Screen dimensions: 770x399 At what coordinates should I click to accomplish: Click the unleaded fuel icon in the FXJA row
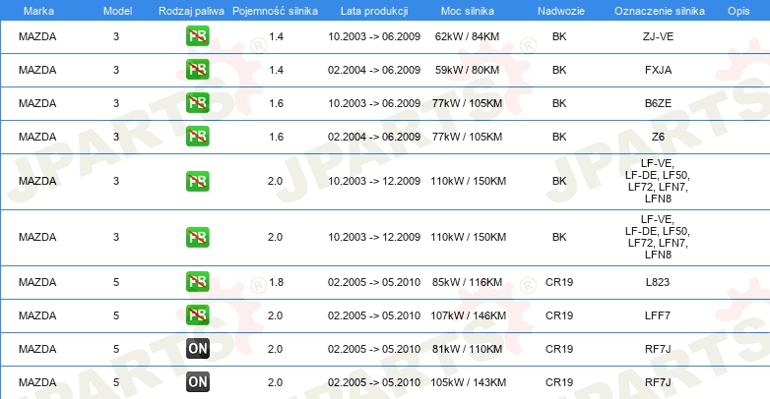point(197,70)
